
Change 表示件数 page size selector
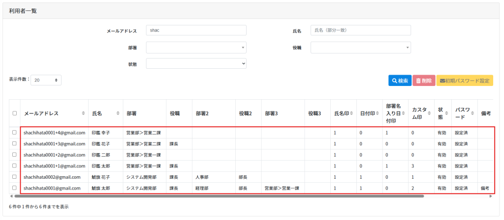pos(46,80)
